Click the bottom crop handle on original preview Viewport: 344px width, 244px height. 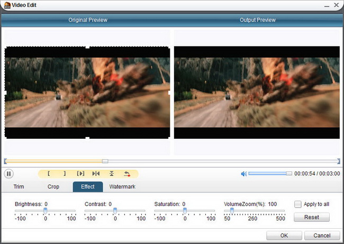point(87,138)
